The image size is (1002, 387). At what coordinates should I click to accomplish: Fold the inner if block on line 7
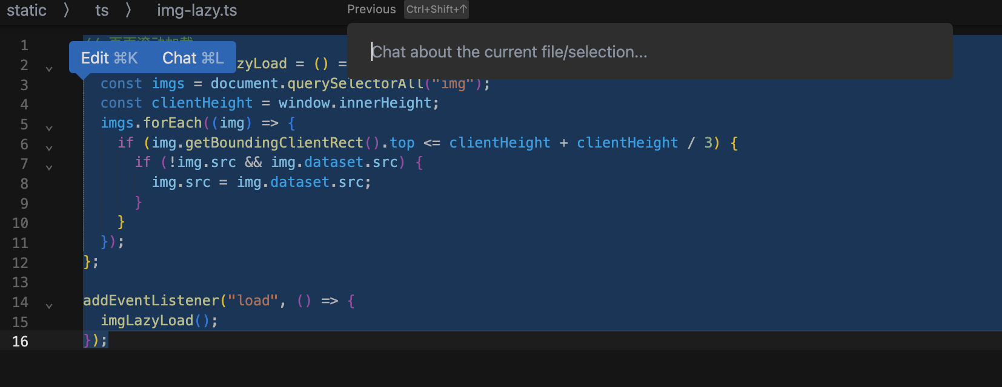click(x=49, y=167)
